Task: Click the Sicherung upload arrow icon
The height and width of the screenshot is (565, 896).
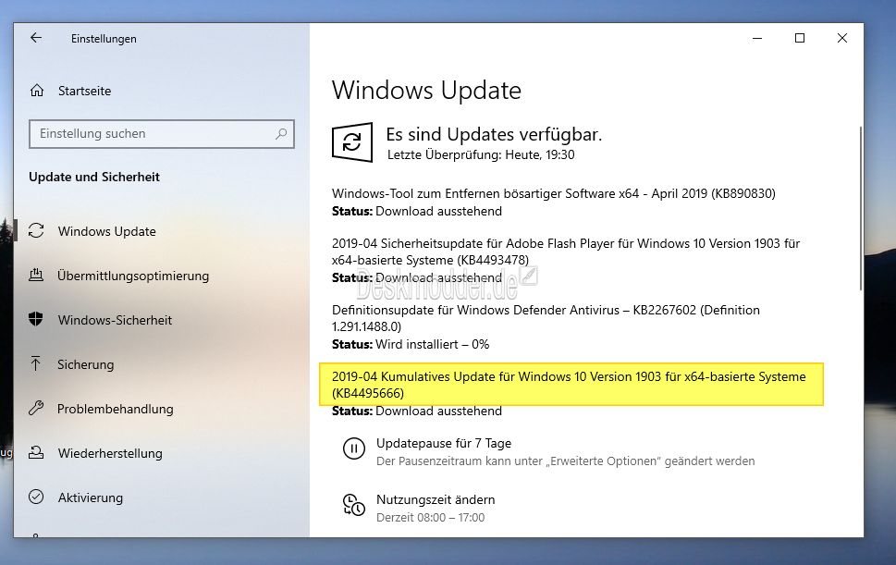Action: (x=36, y=364)
